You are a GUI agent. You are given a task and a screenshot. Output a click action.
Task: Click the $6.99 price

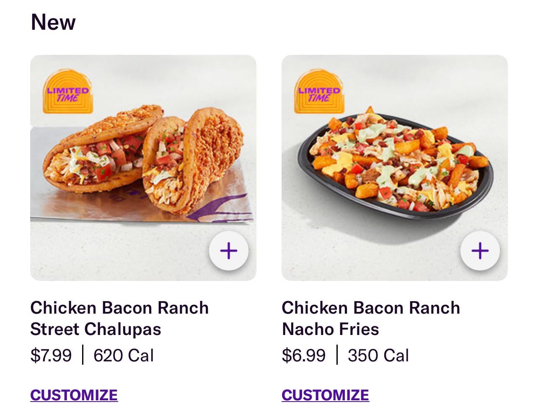(303, 356)
